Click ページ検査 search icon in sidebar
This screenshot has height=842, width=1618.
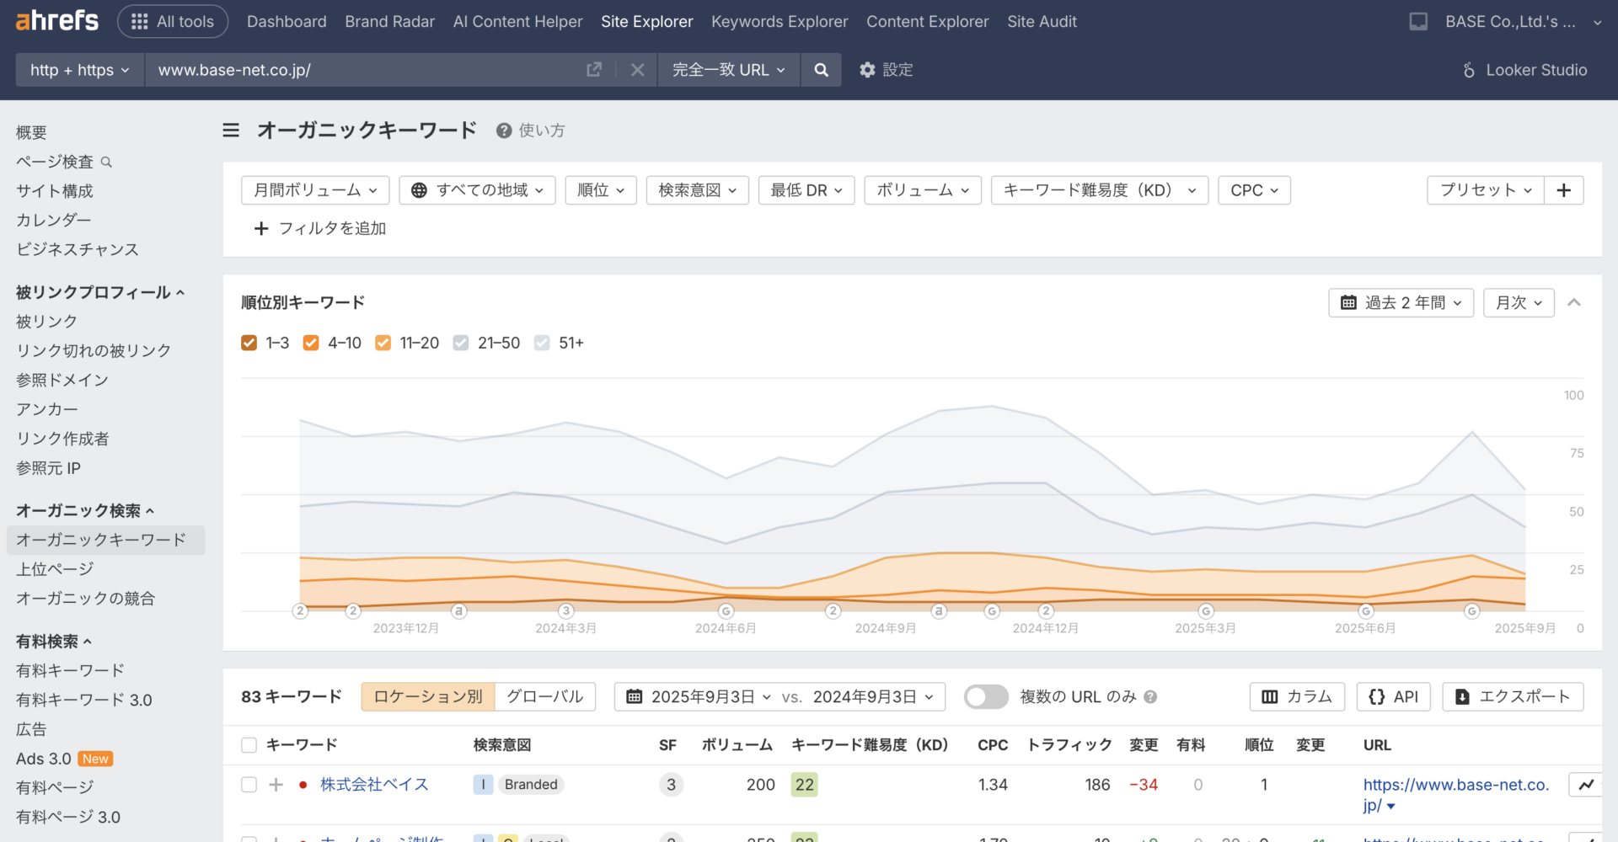(106, 162)
